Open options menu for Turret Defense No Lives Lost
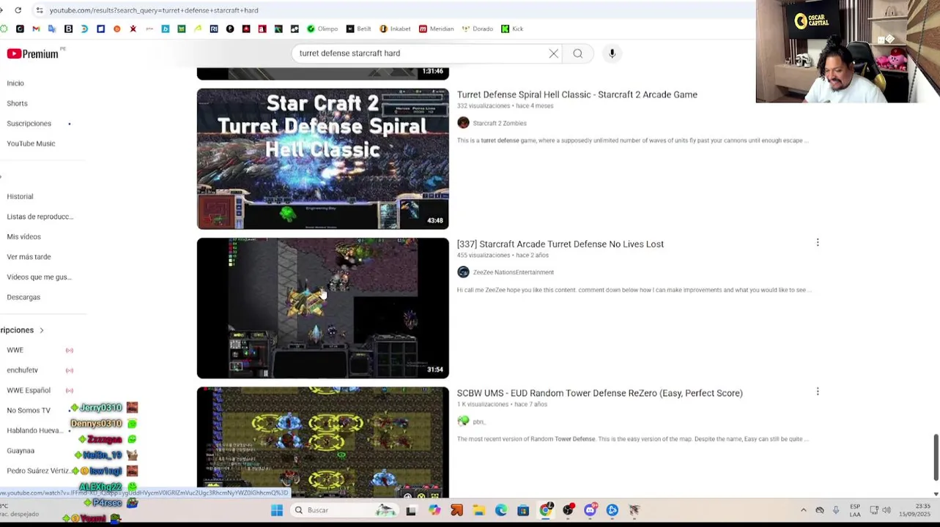Screen dimensions: 940x527 (818, 243)
